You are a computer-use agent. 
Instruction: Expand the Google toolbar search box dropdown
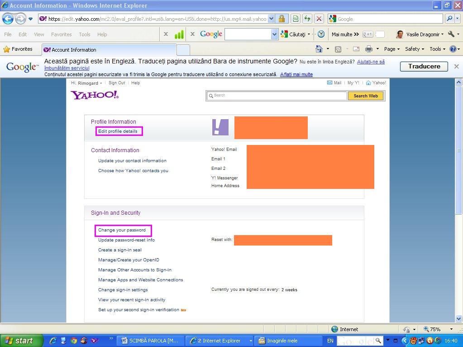tap(274, 34)
